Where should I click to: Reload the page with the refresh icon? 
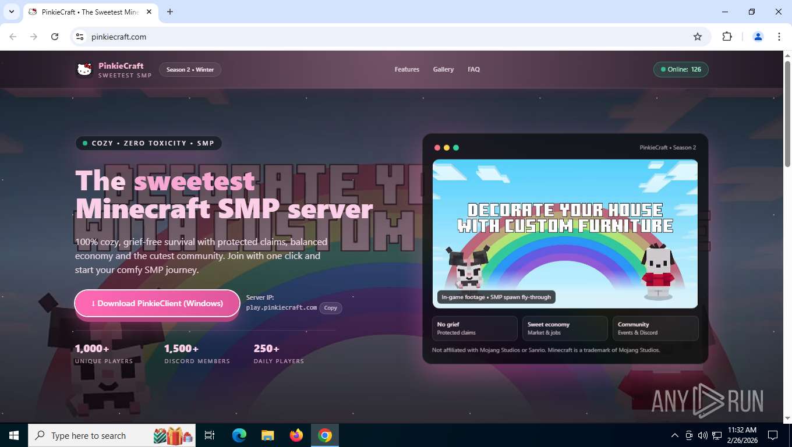[55, 37]
